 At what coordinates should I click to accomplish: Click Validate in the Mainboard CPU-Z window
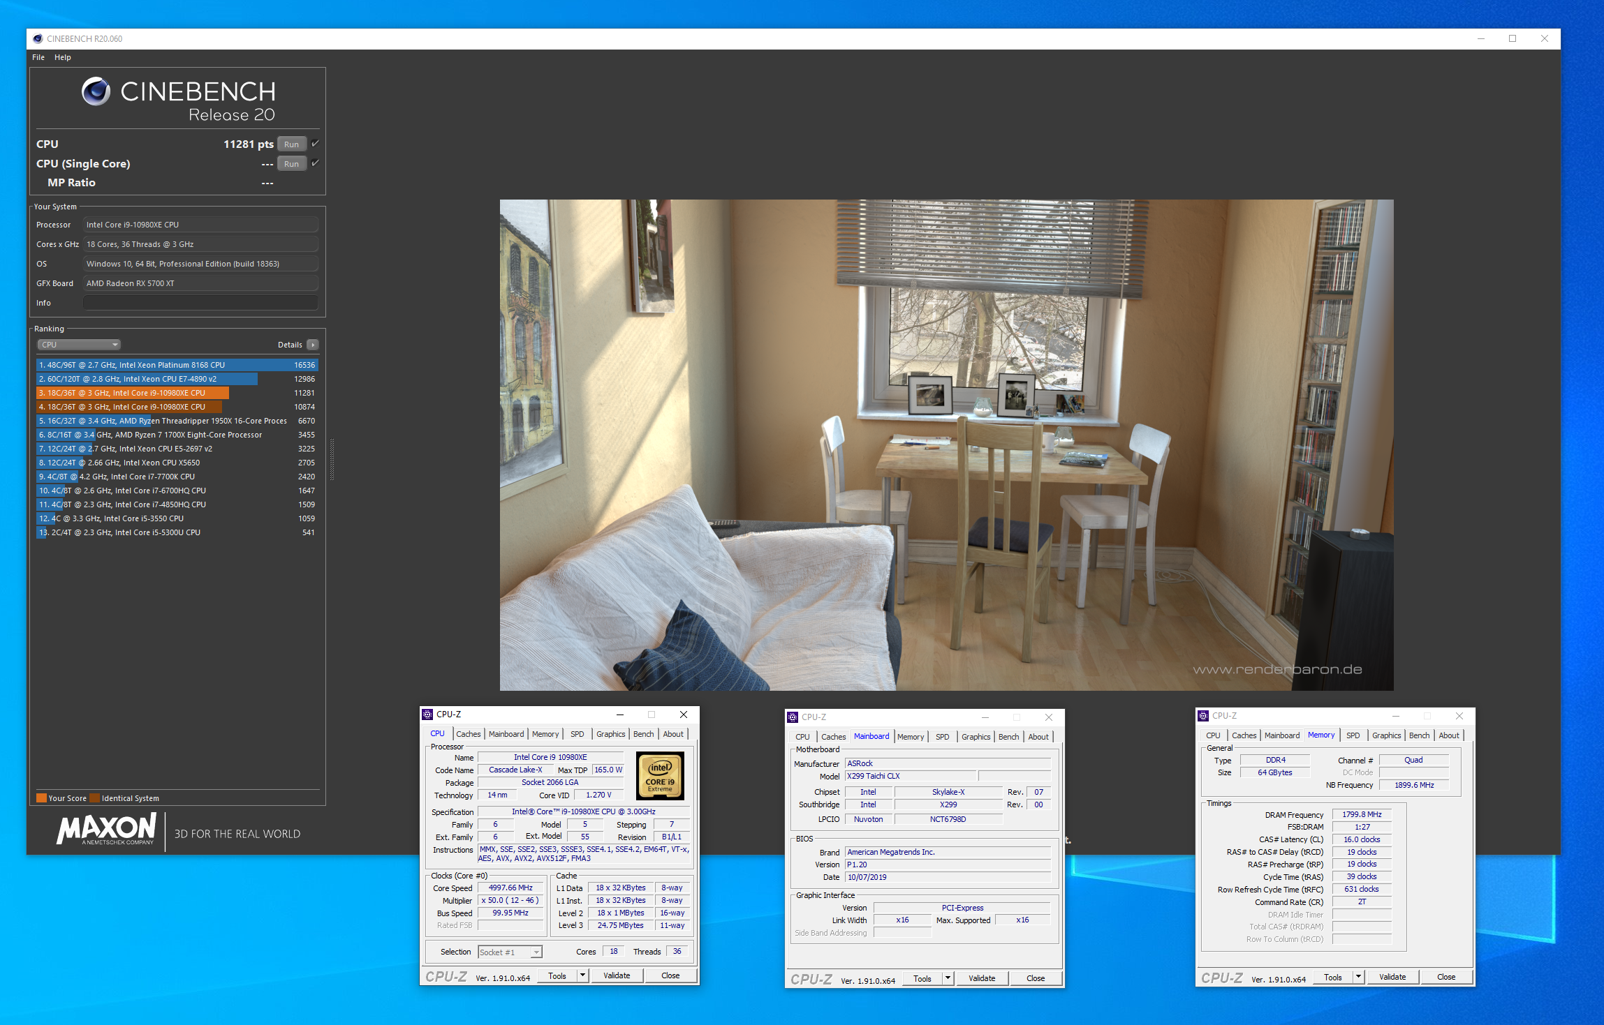(x=981, y=978)
